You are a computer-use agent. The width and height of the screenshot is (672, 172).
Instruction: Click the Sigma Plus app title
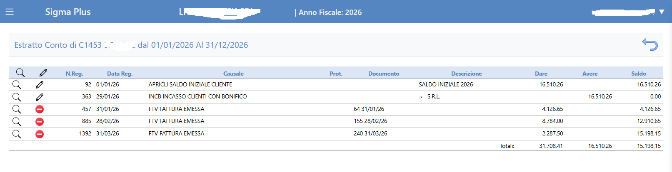click(x=68, y=12)
